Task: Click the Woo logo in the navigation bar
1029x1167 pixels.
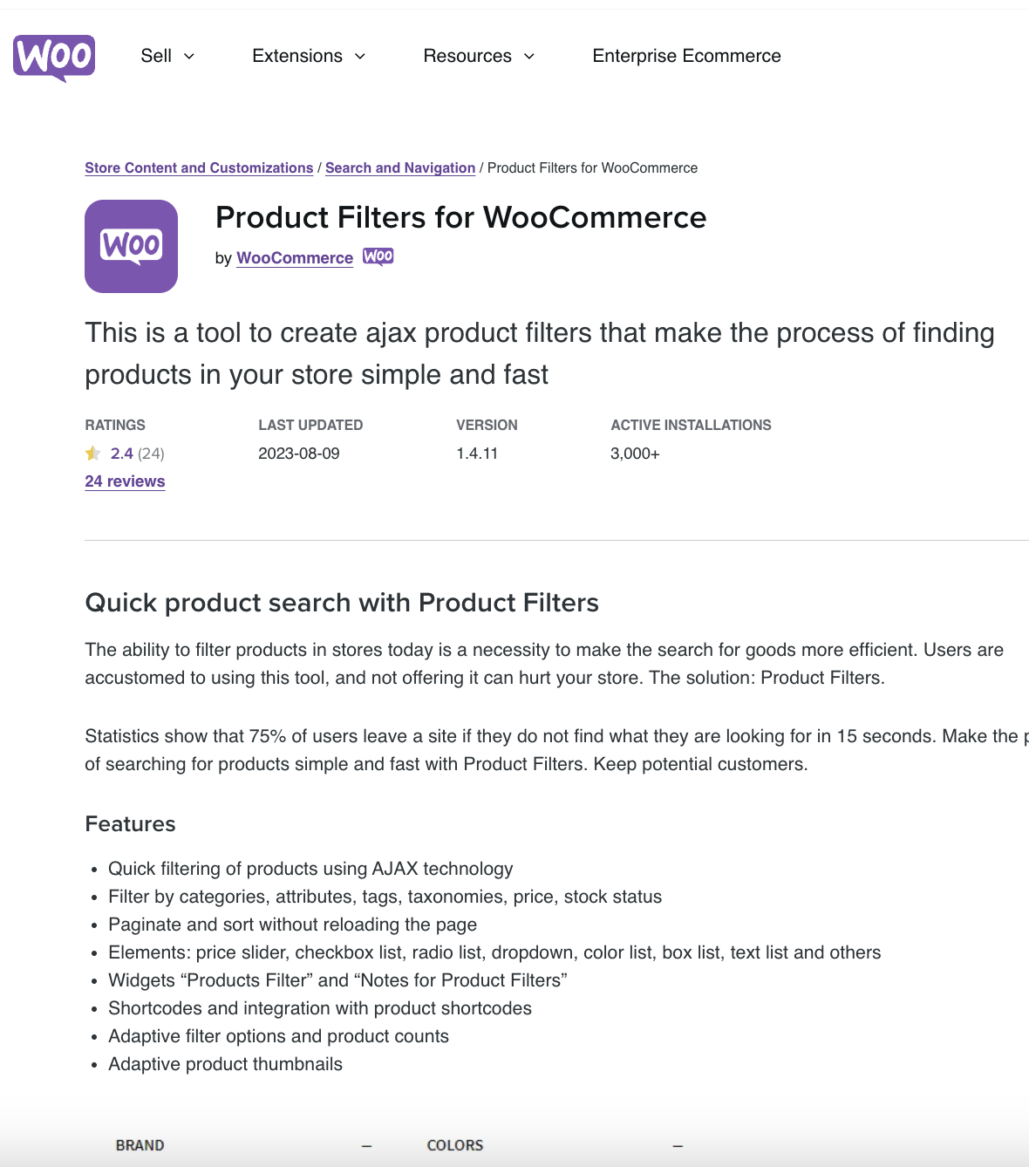Action: click(x=53, y=57)
